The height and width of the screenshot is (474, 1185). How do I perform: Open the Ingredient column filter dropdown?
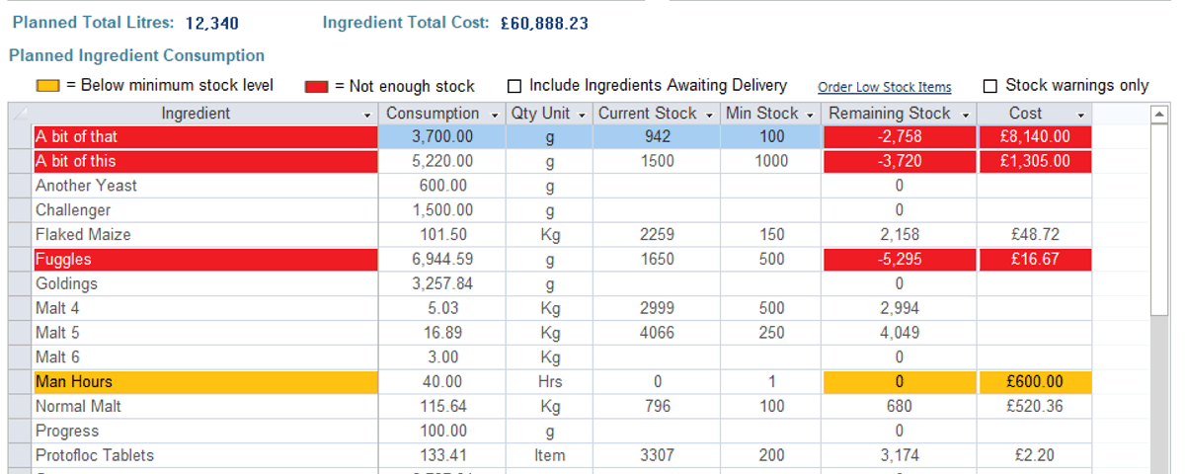tap(367, 115)
